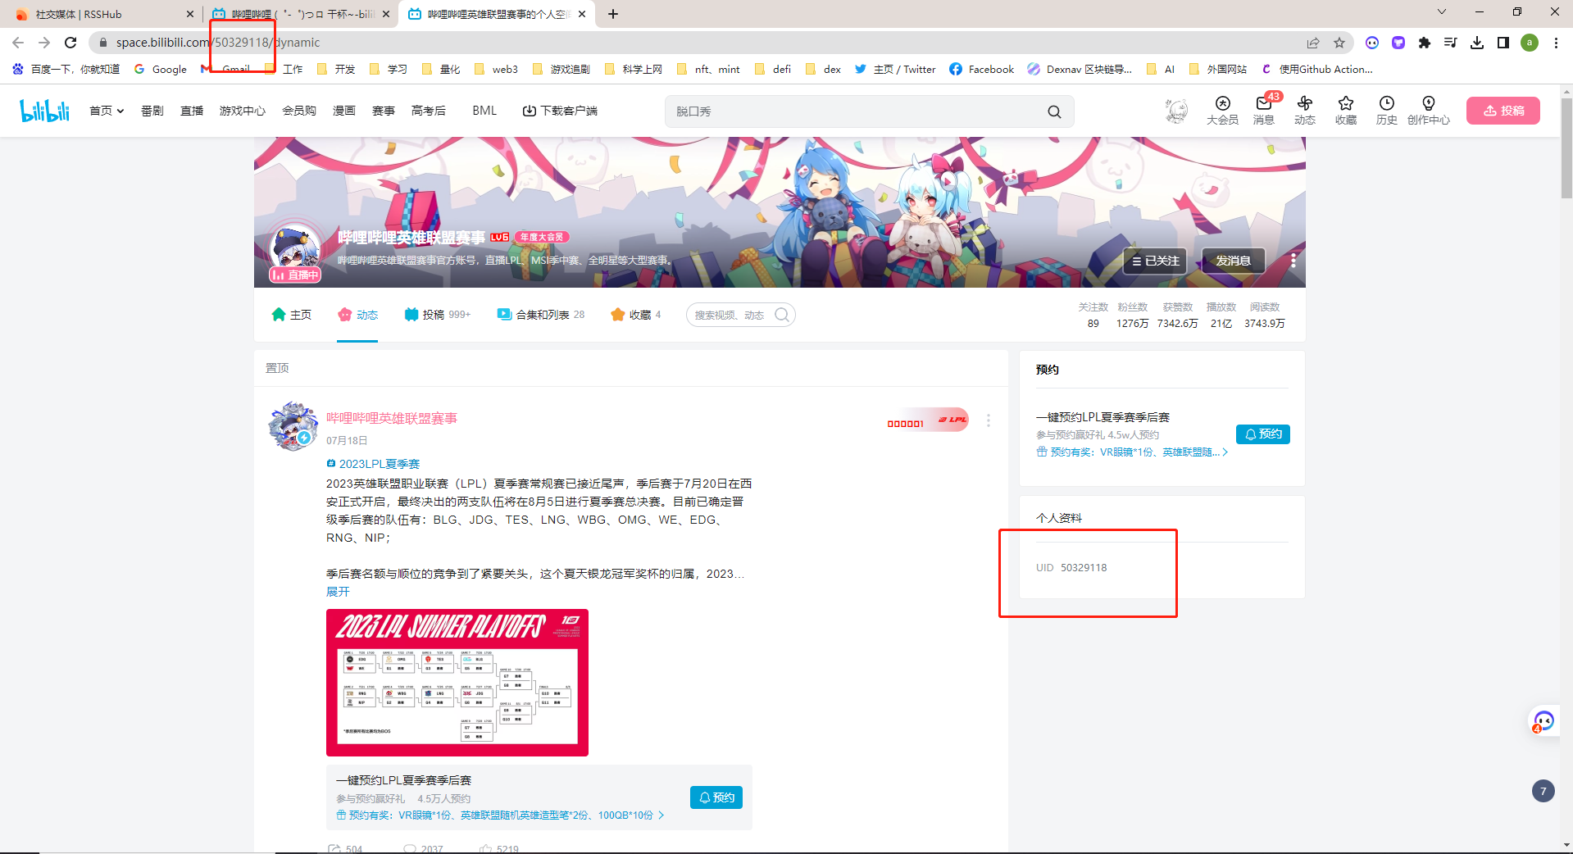Open 历史 clock icon
1573x854 pixels.
pos(1387,111)
